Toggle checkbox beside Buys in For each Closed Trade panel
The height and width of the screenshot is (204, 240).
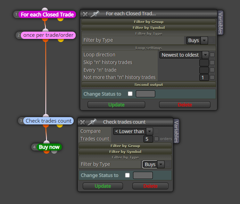tap(211, 40)
